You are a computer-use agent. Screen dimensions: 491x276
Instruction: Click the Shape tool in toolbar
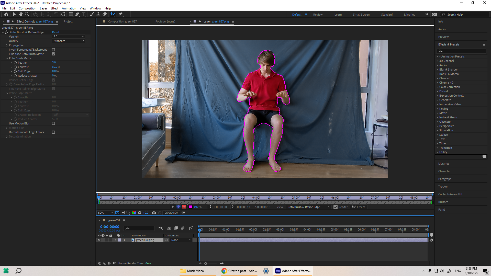pyautogui.click(x=71, y=14)
